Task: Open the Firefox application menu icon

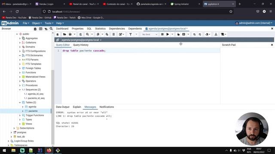Action: coord(271,12)
